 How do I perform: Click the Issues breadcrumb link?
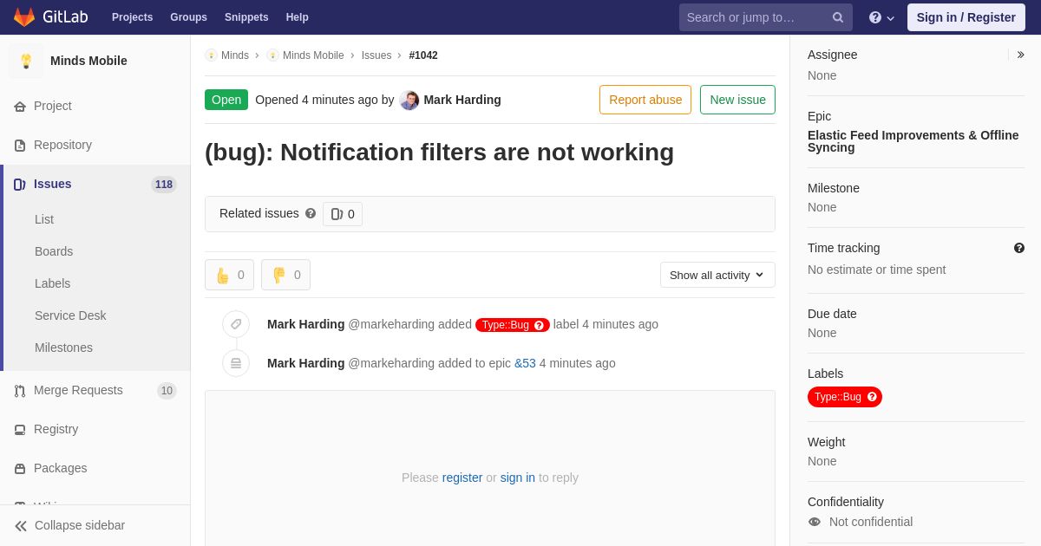(376, 55)
